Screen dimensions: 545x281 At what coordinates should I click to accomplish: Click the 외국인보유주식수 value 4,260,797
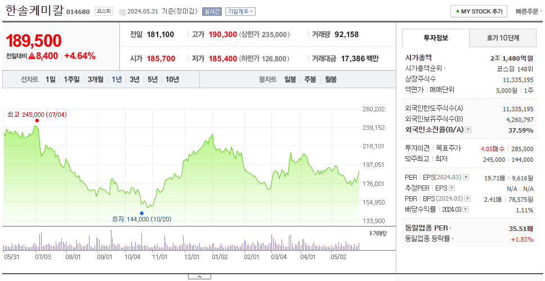(519, 120)
